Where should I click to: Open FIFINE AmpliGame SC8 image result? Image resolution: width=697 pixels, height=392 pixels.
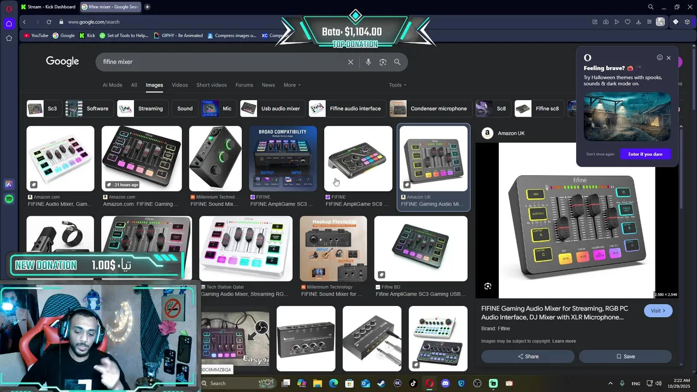pos(358,158)
